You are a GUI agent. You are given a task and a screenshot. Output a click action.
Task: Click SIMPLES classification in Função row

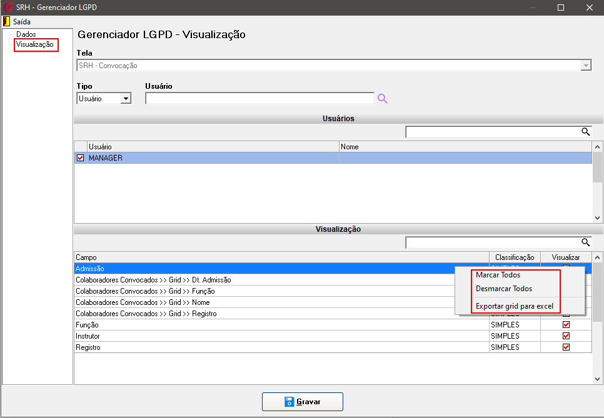pyautogui.click(x=505, y=325)
